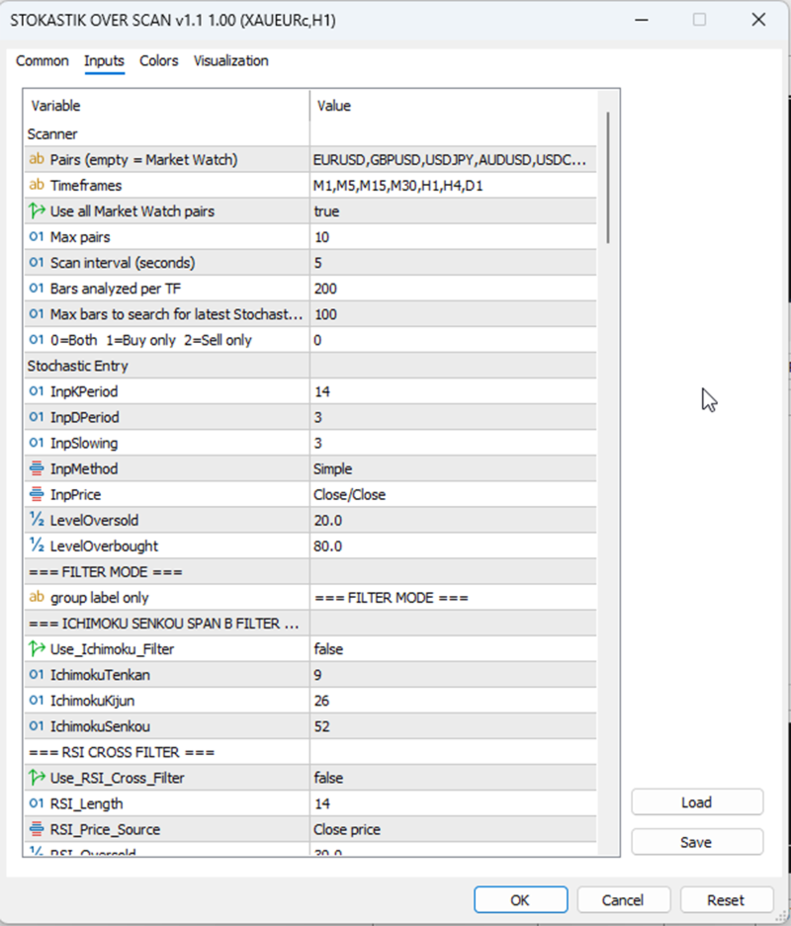Viewport: 791px width, 926px height.
Task: Click the fraction icon beside LevelOverbought
Action: click(x=37, y=546)
